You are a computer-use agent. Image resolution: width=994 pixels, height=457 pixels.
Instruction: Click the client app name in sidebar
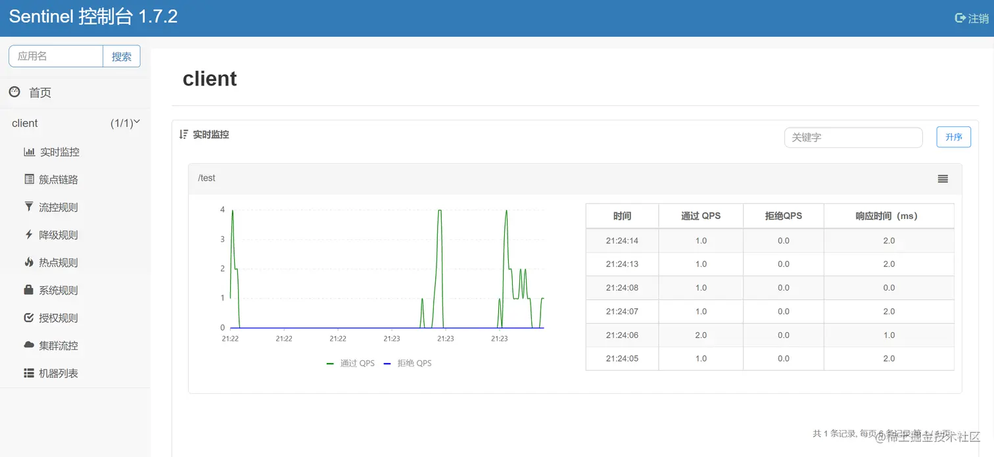pyautogui.click(x=25, y=123)
